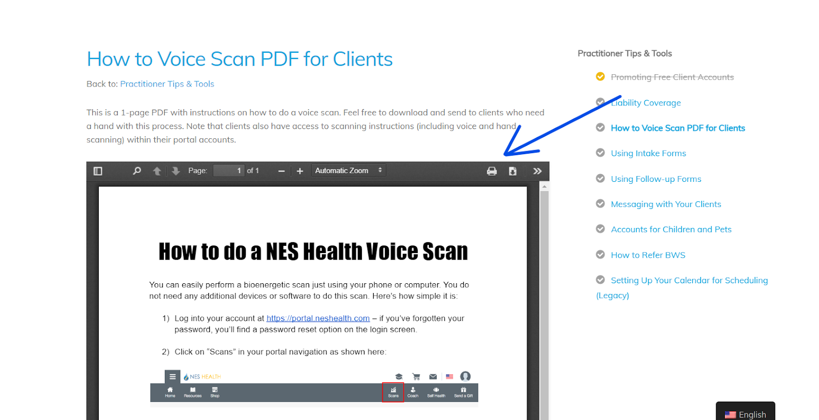Click the Scans icon in the PDF screenshot
Image resolution: width=819 pixels, height=420 pixels.
click(393, 392)
